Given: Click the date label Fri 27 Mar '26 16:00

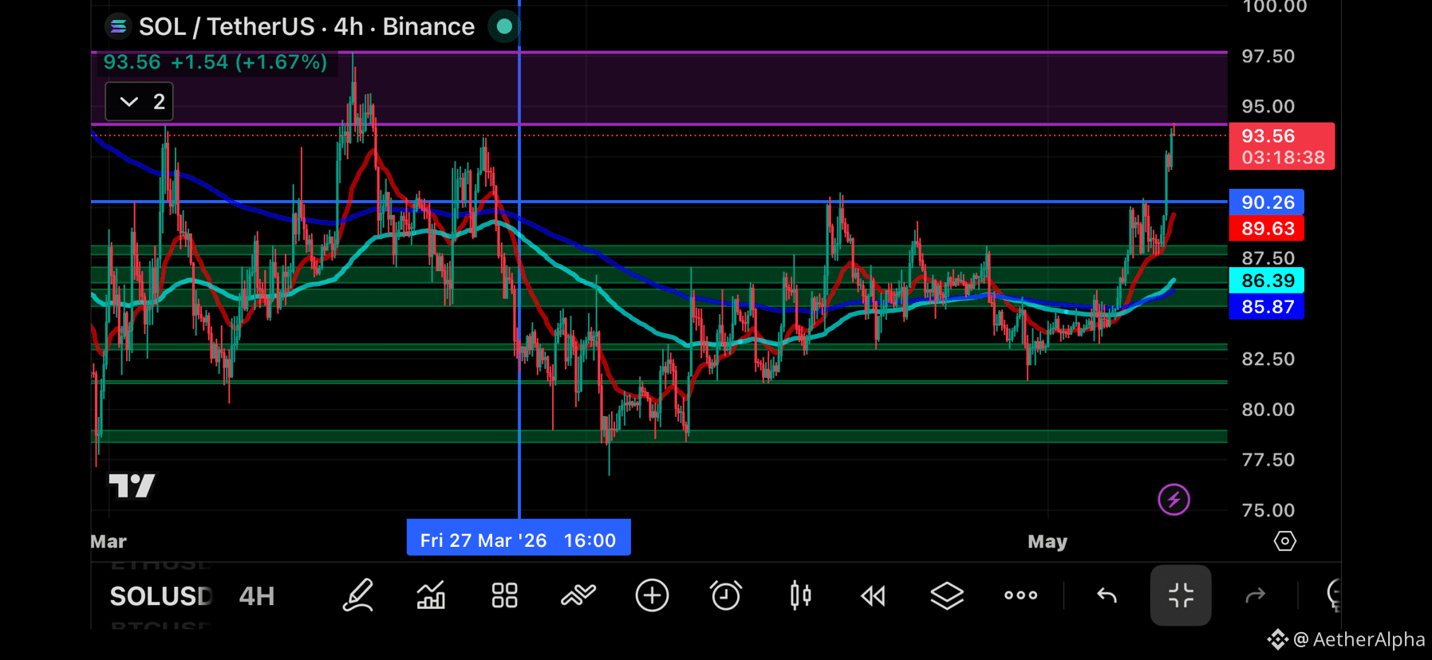Looking at the screenshot, I should pyautogui.click(x=519, y=540).
